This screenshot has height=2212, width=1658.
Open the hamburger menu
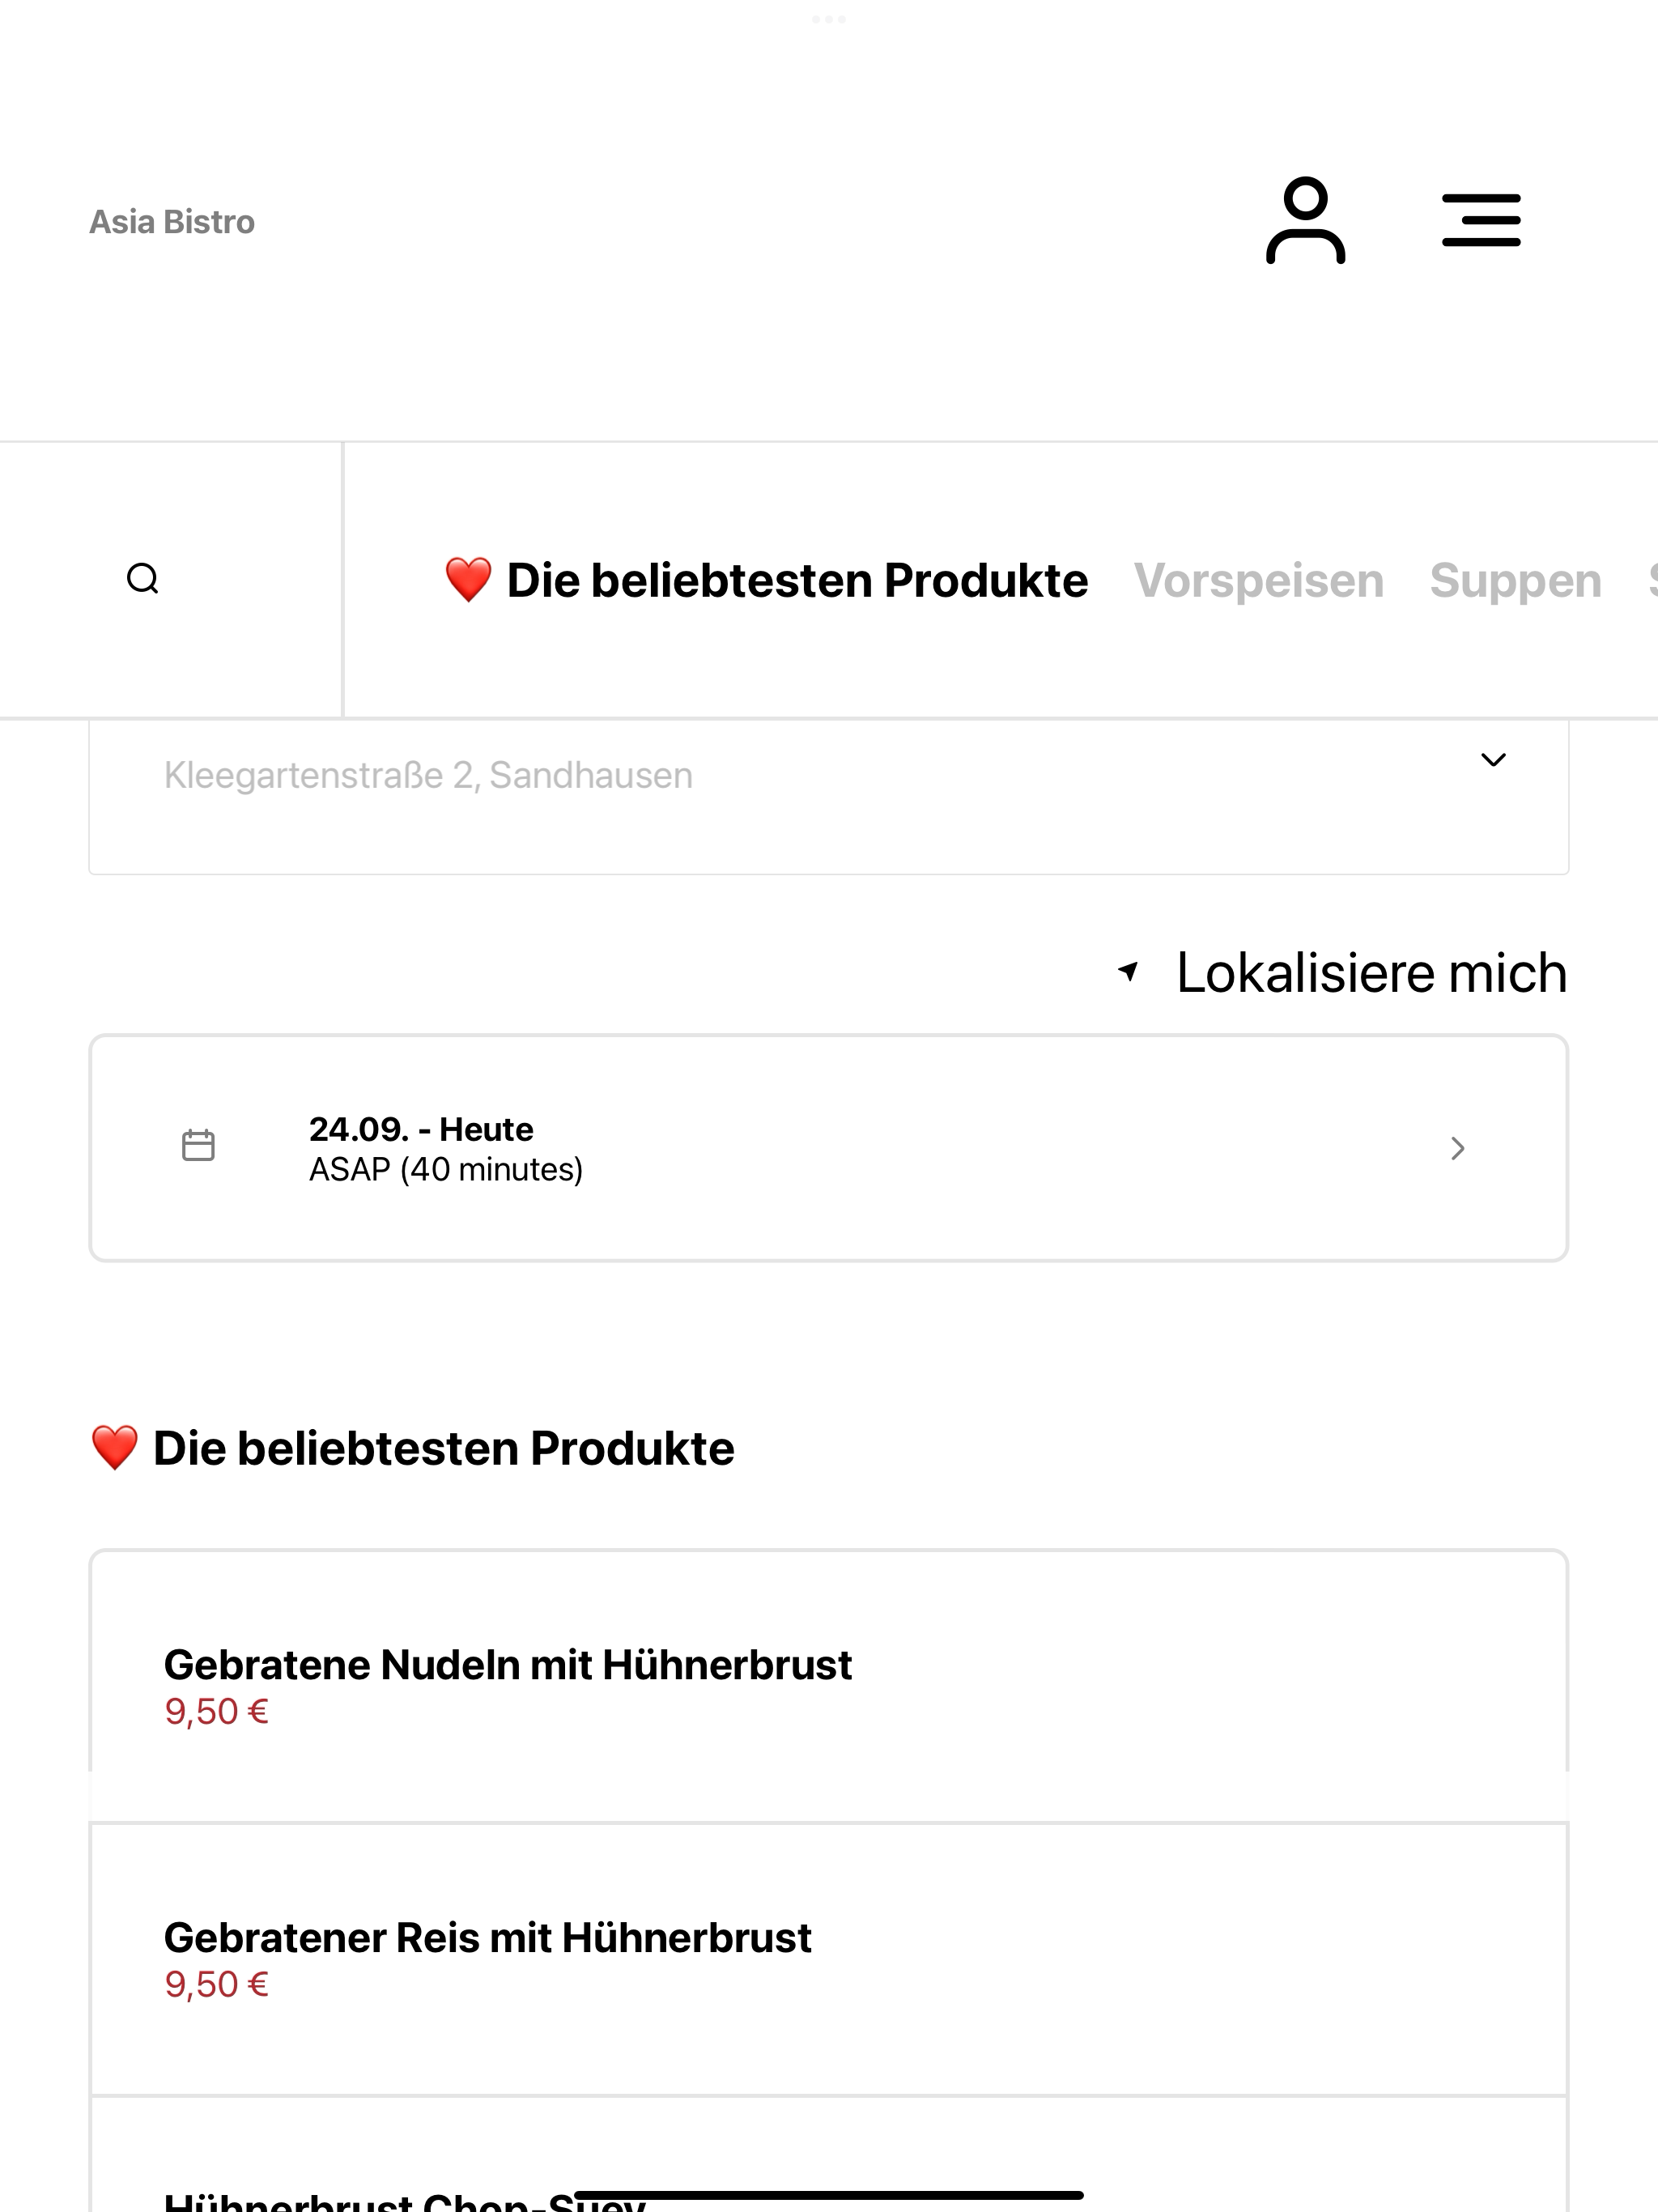1481,220
